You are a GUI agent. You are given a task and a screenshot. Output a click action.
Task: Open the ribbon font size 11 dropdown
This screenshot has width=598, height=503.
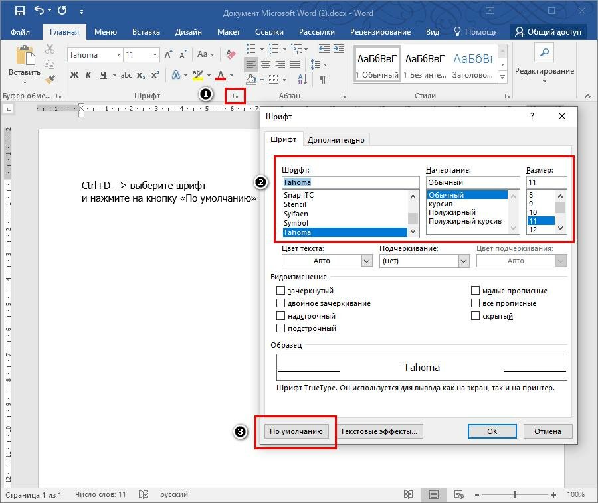point(155,55)
